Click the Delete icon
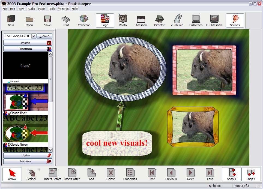The width and height of the screenshot is (263, 189). coord(111,175)
